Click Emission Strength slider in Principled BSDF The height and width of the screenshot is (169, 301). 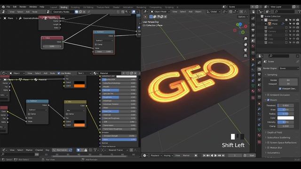click(x=119, y=136)
